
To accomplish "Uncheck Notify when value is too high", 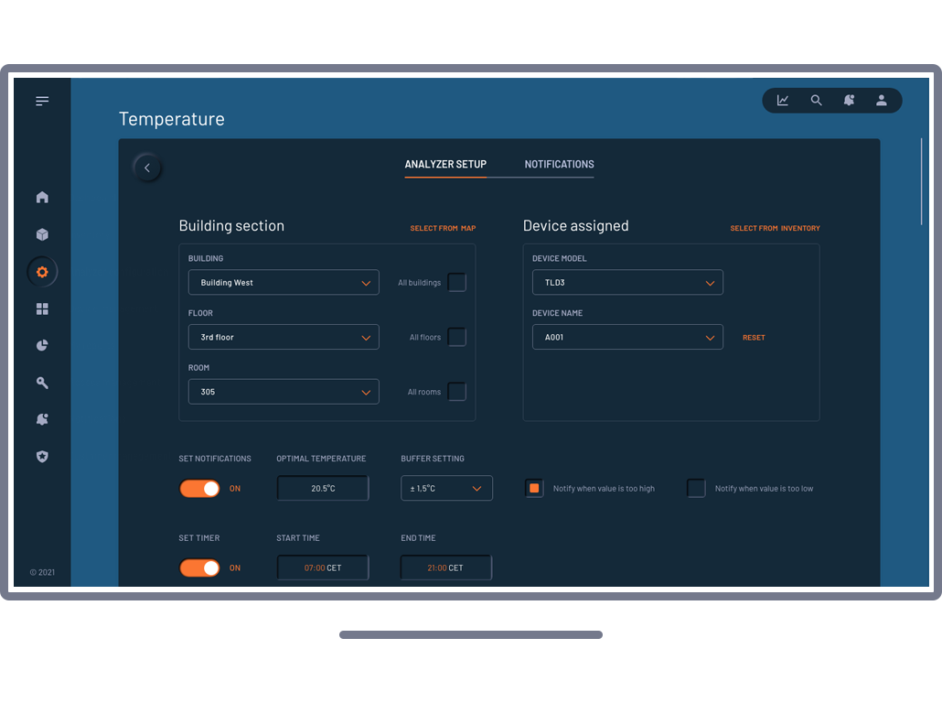I will 534,488.
